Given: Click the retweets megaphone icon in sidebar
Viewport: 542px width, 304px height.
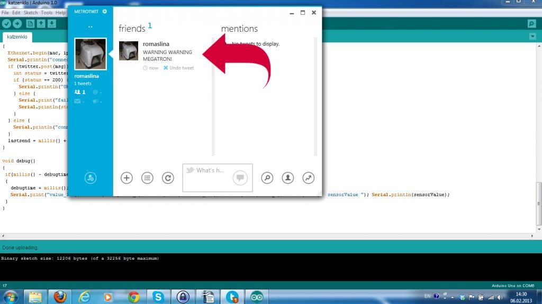Looking at the screenshot, I should (x=97, y=101).
